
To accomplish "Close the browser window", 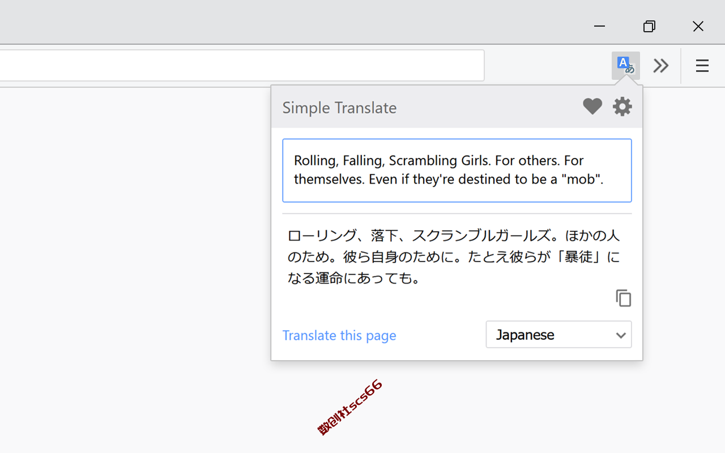I will (x=698, y=26).
